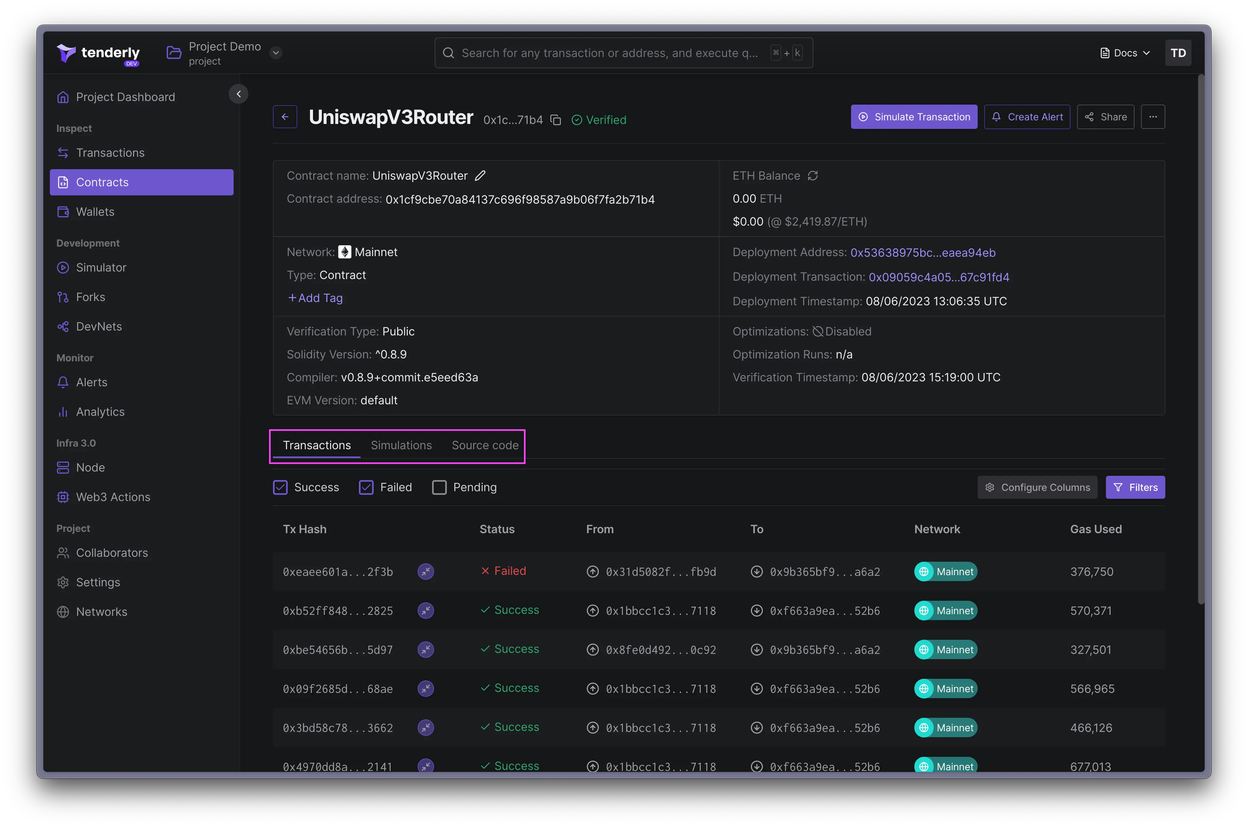Open the Deployment Transaction link
Image resolution: width=1248 pixels, height=827 pixels.
click(x=939, y=277)
